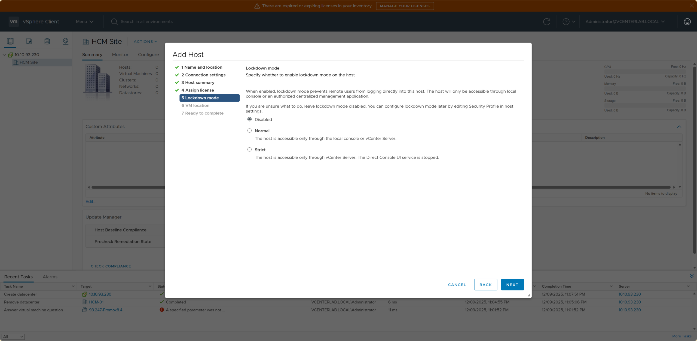The height and width of the screenshot is (341, 697).
Task: Open the Networking inventory view icon
Action: pyautogui.click(x=65, y=41)
